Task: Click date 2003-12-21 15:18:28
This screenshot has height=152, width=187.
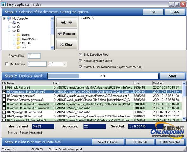Action: tap(166, 88)
